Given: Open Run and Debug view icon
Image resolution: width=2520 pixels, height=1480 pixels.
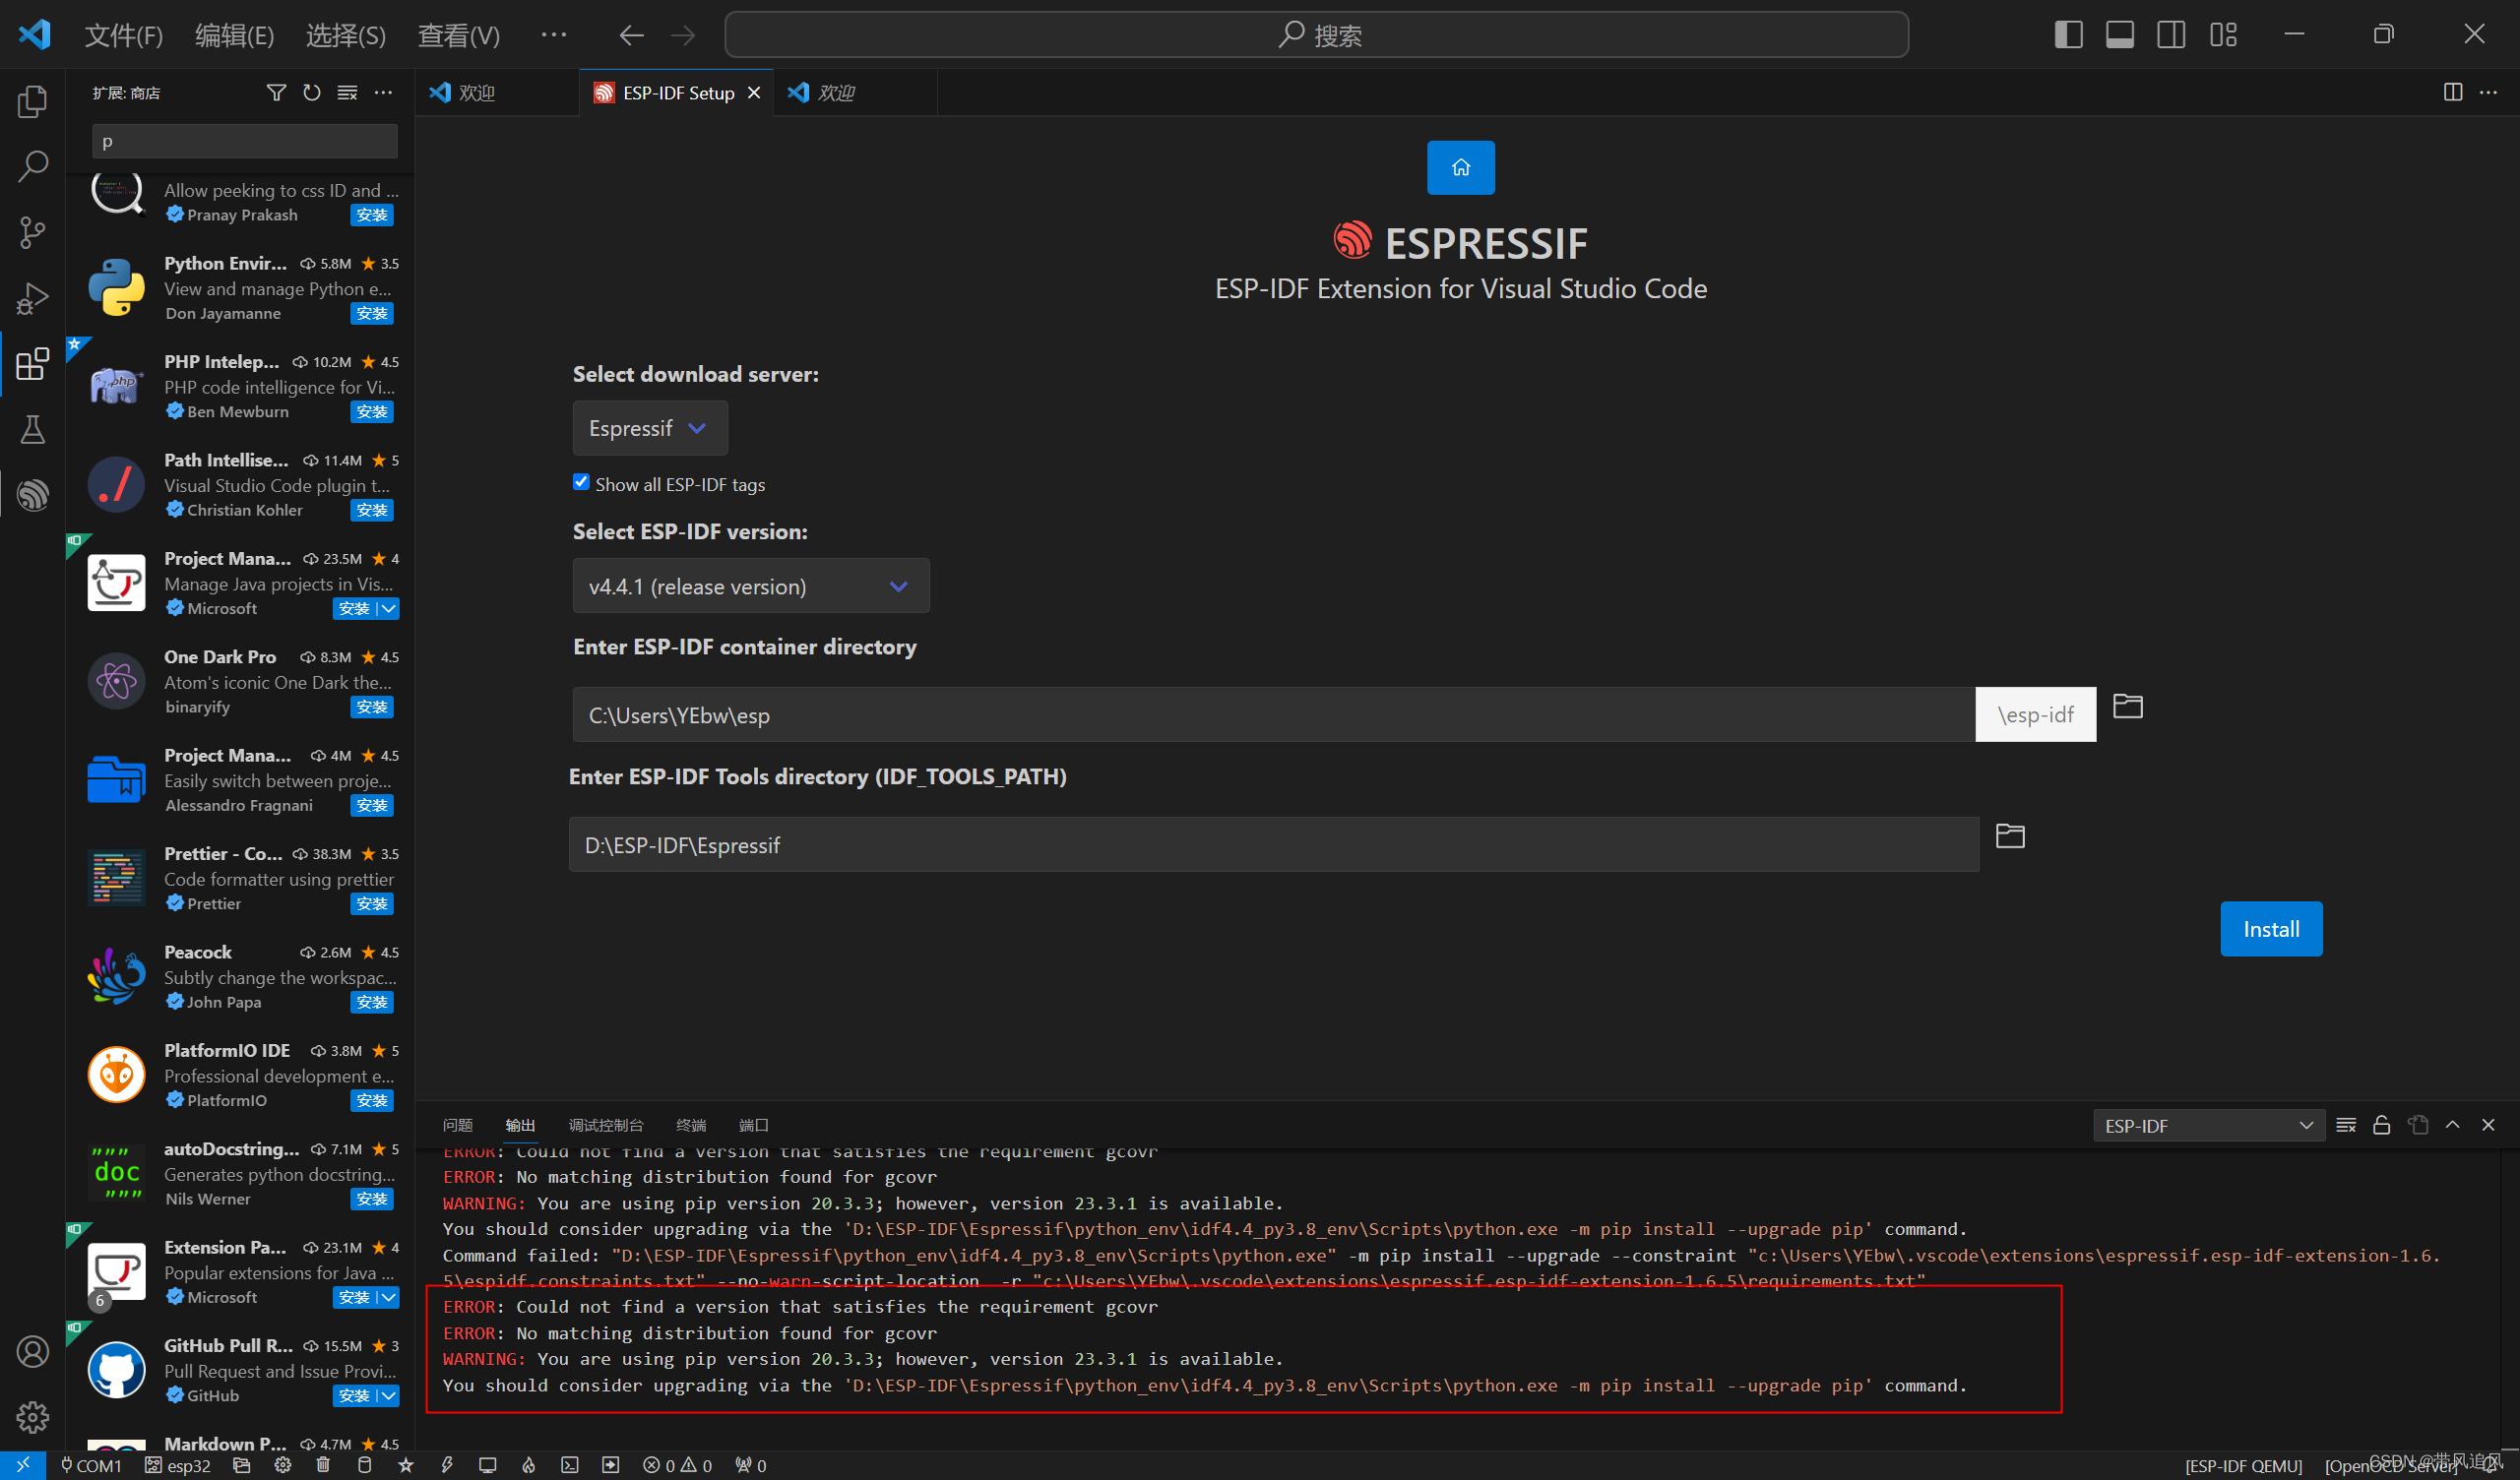Looking at the screenshot, I should 32,298.
